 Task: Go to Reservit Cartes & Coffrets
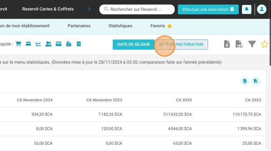48,9
